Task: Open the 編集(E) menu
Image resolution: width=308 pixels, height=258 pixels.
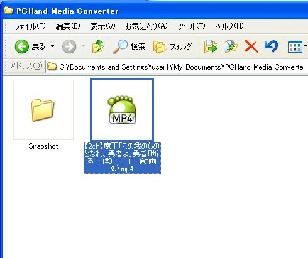Action: pyautogui.click(x=68, y=26)
